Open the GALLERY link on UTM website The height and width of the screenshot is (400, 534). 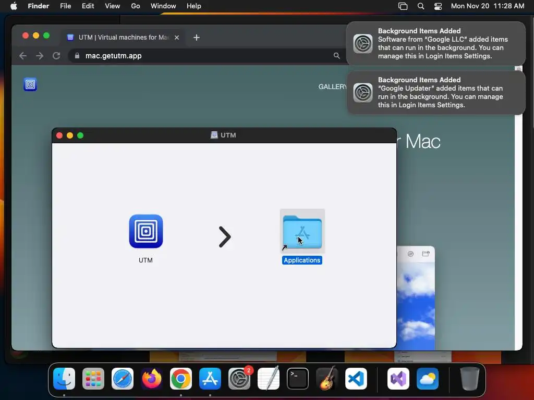[332, 87]
